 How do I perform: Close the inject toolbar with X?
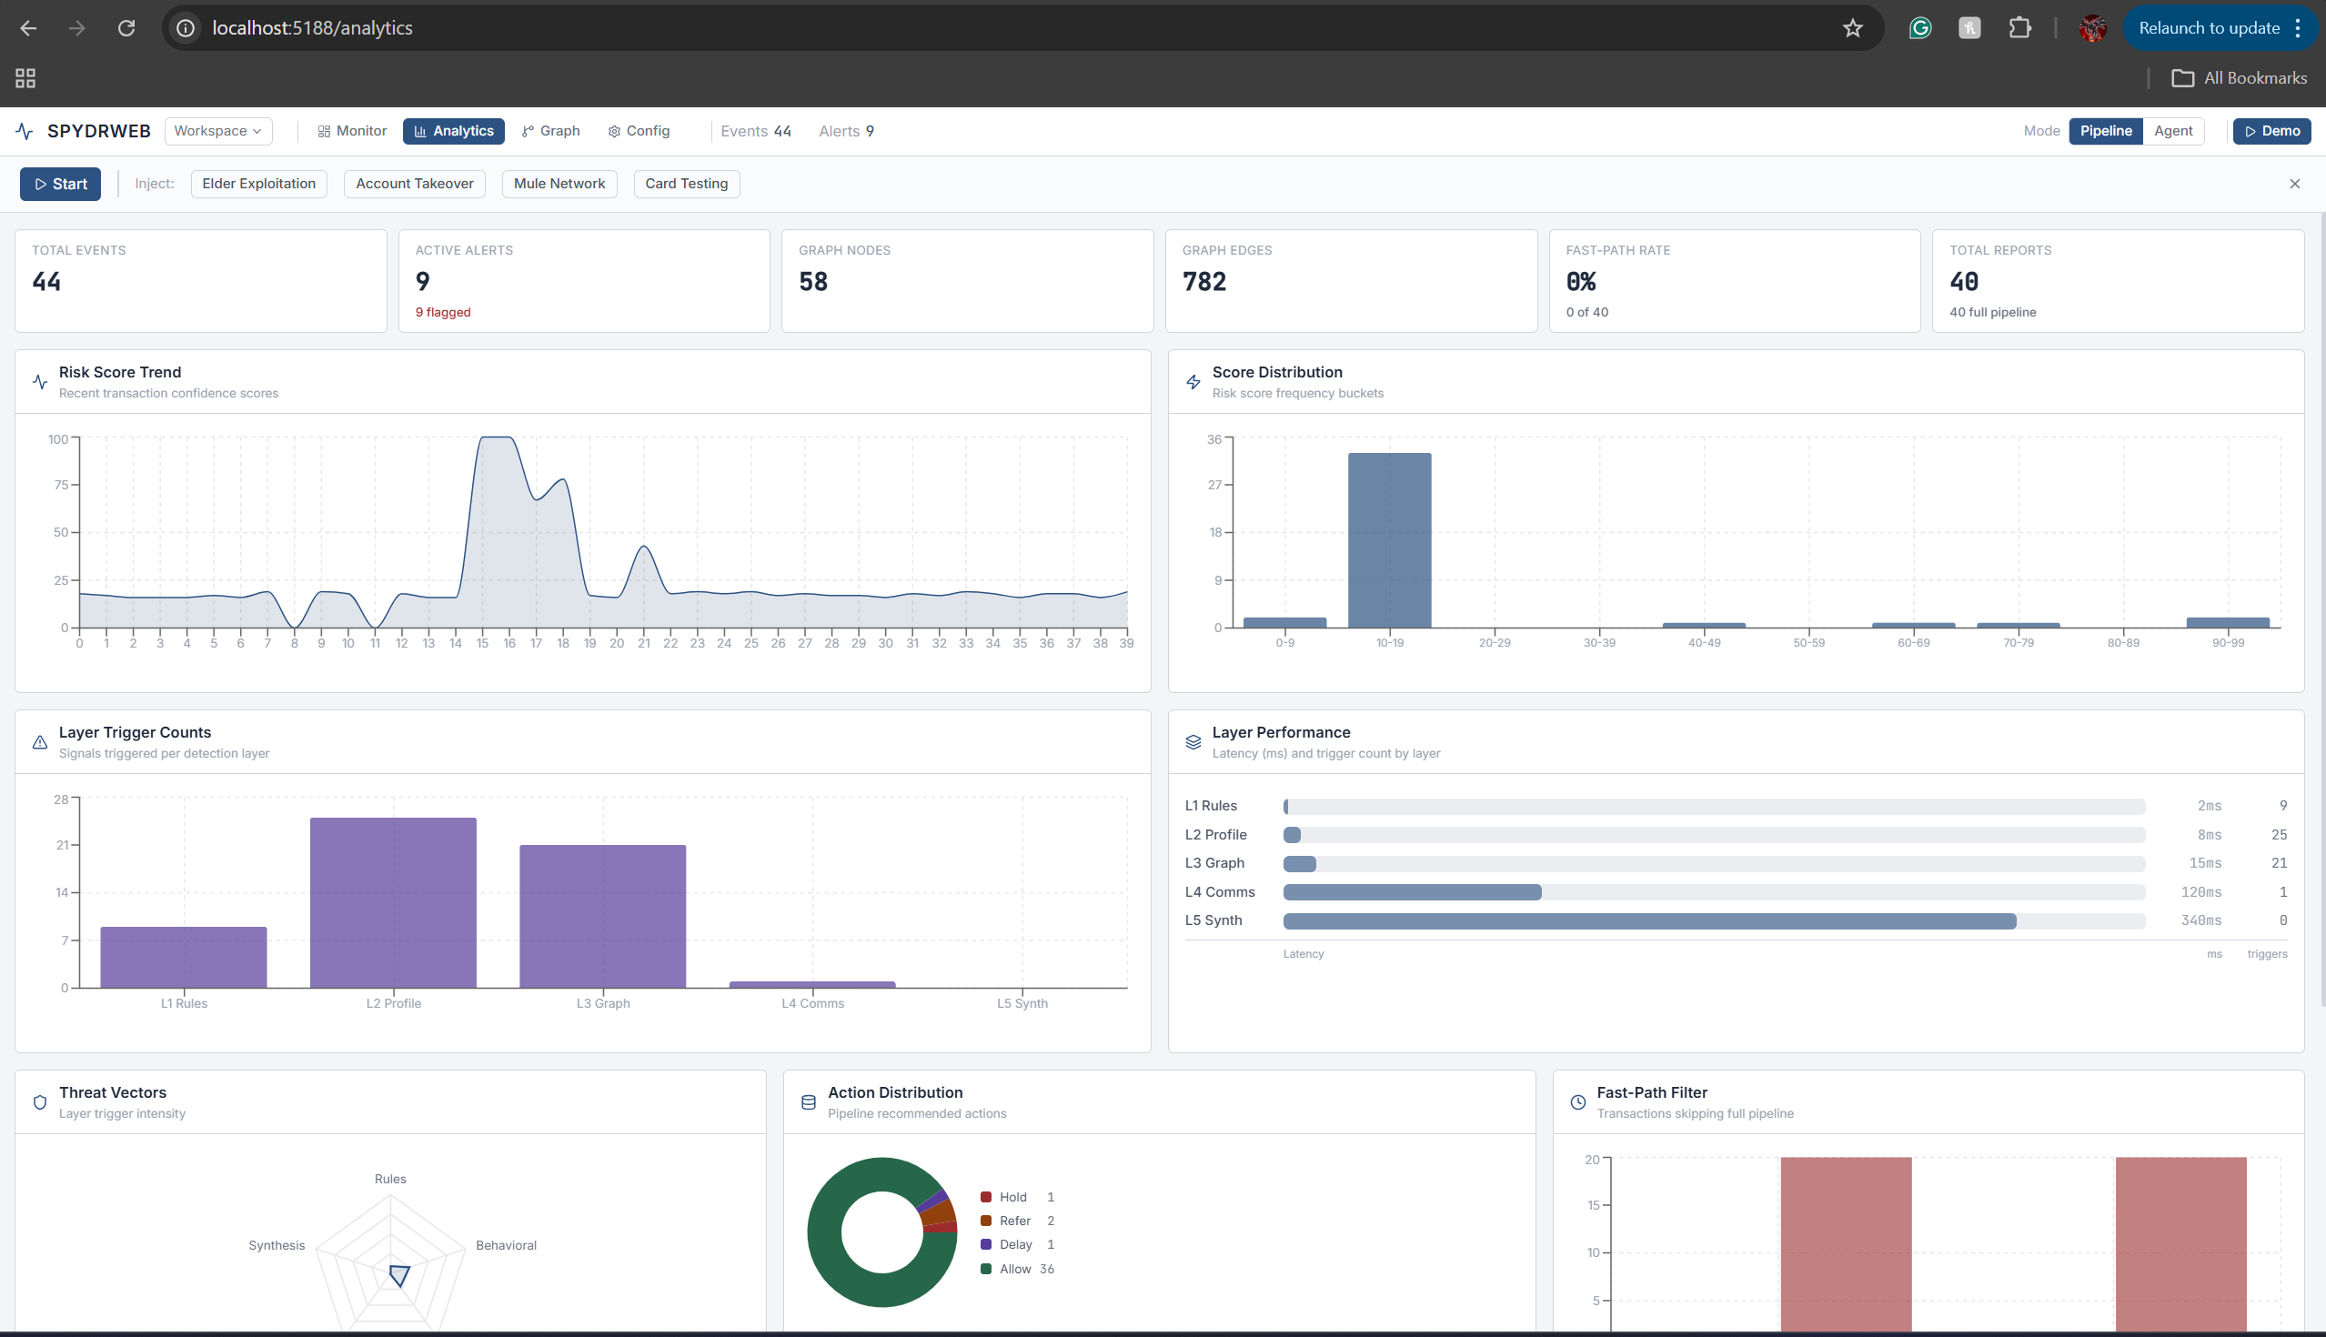2294,184
